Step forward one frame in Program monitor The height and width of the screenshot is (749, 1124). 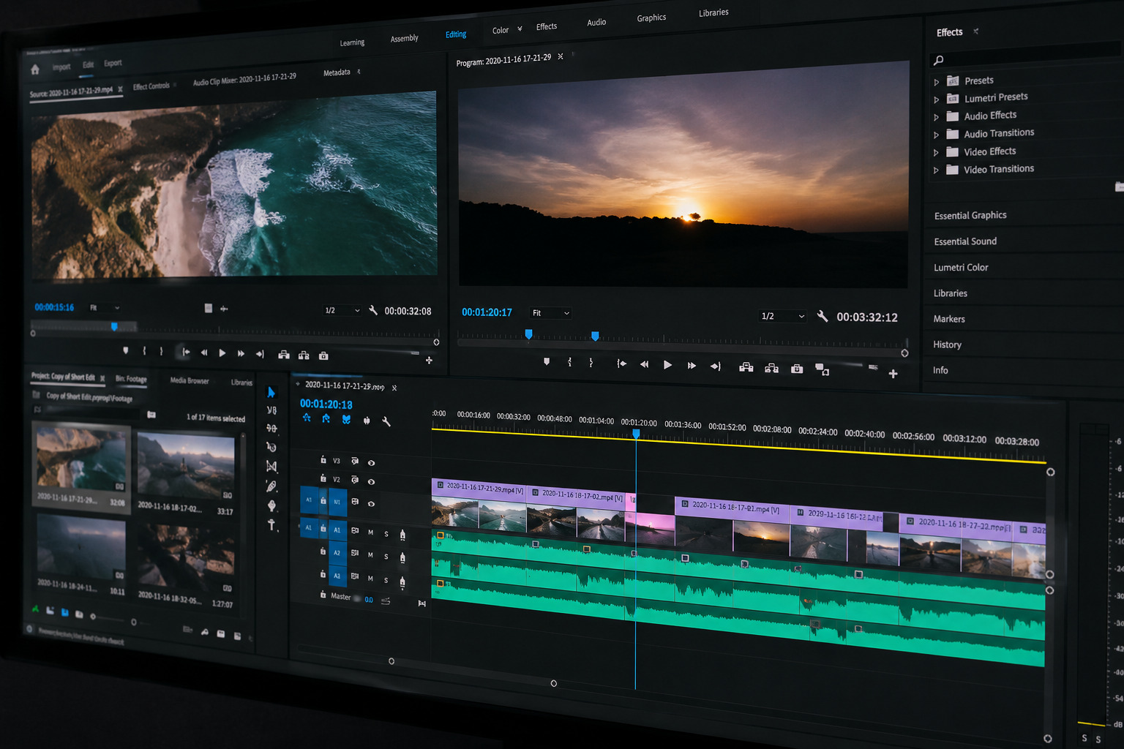point(692,365)
